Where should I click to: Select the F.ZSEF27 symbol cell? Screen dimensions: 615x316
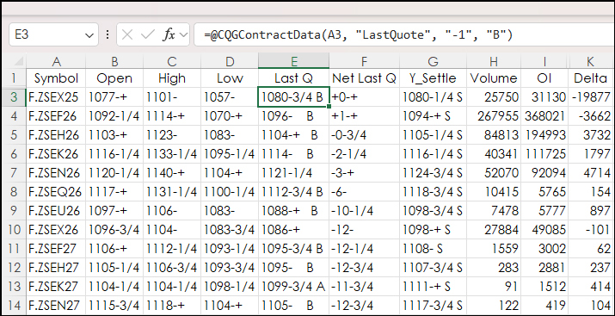click(x=56, y=249)
